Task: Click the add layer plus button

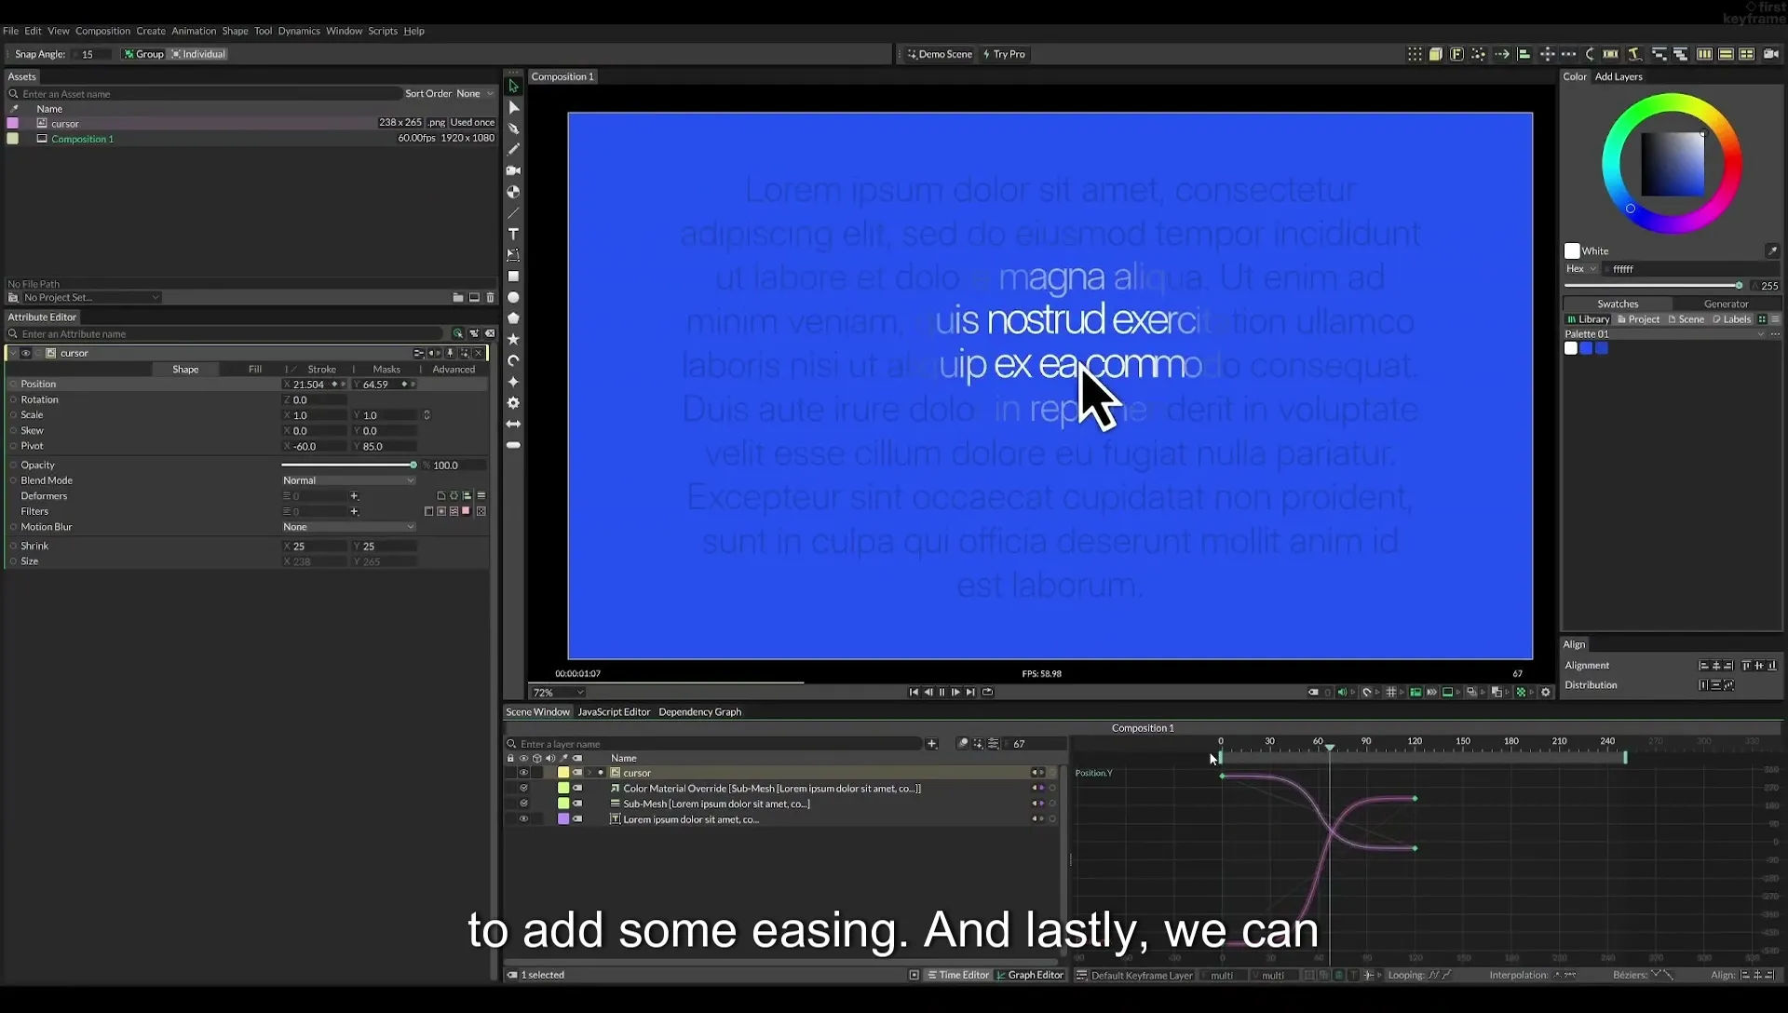Action: click(x=931, y=744)
